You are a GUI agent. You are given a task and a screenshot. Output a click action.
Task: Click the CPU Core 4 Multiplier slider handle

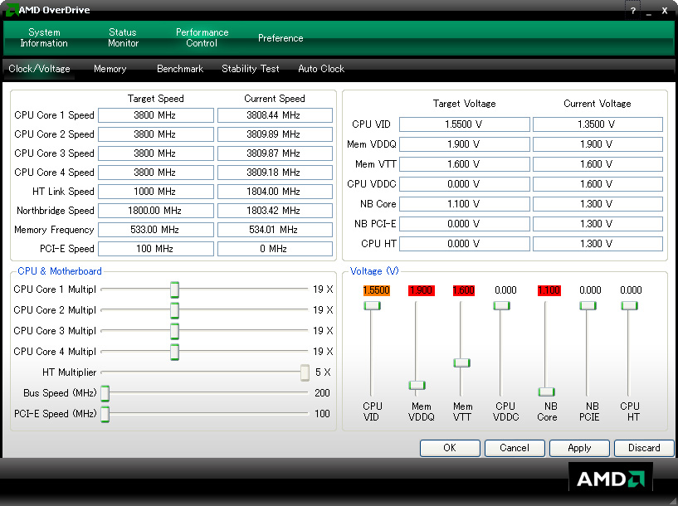(x=174, y=352)
